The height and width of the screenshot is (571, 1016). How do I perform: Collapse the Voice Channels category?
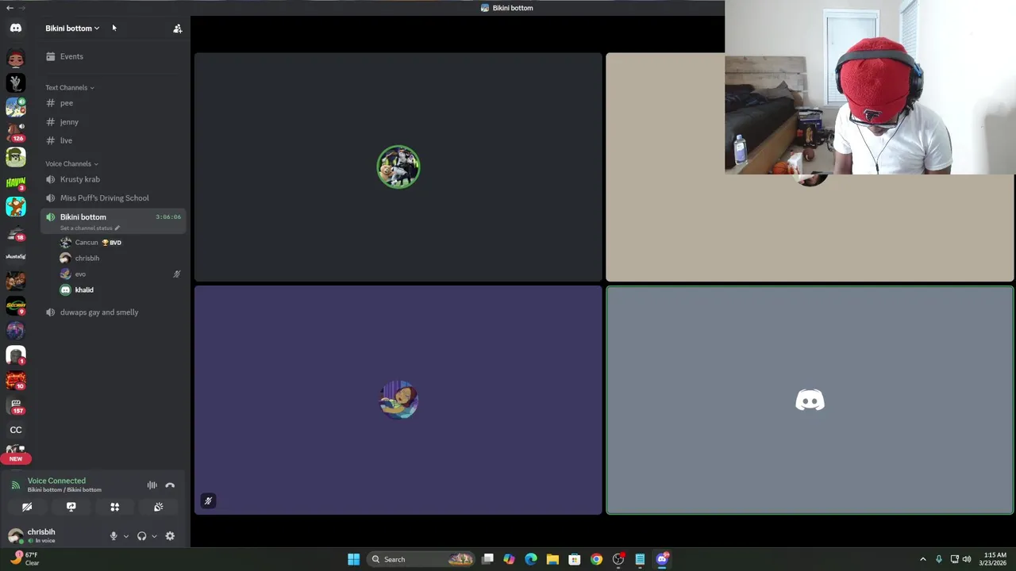click(71, 163)
